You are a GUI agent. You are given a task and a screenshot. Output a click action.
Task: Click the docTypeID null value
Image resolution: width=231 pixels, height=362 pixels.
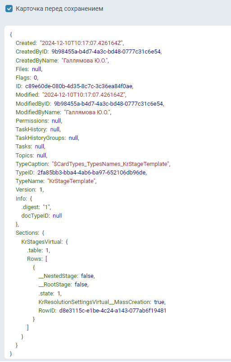57,216
